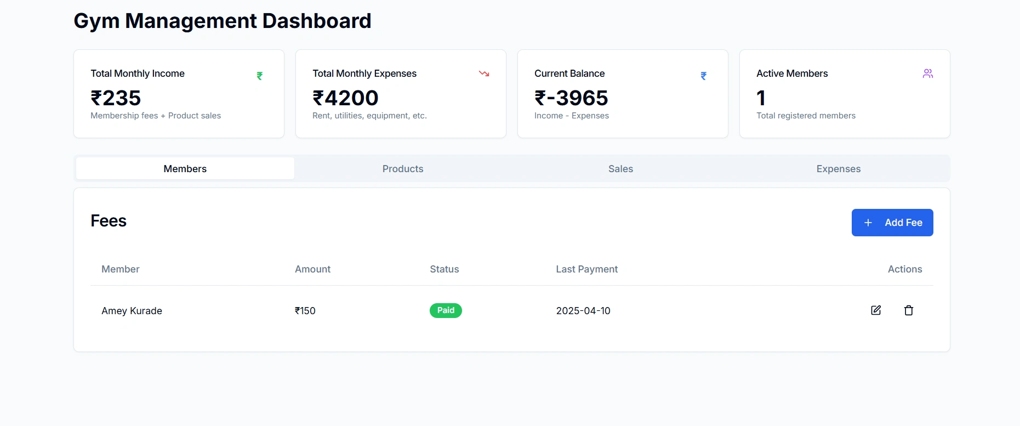Screen dimensions: 1020x426
Task: Click the Amount column header
Action: point(312,269)
